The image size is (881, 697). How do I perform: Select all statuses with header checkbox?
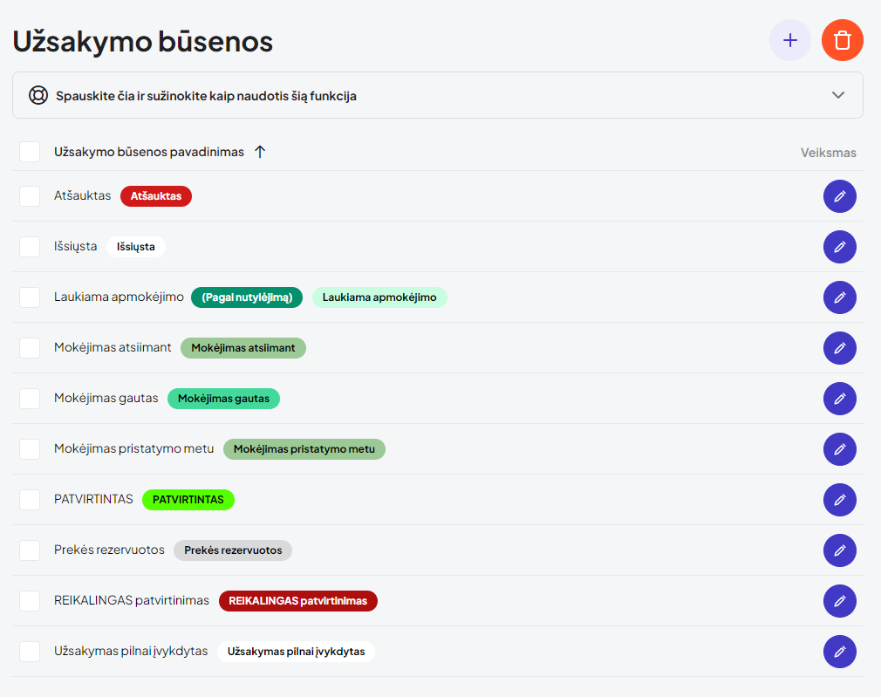point(30,152)
